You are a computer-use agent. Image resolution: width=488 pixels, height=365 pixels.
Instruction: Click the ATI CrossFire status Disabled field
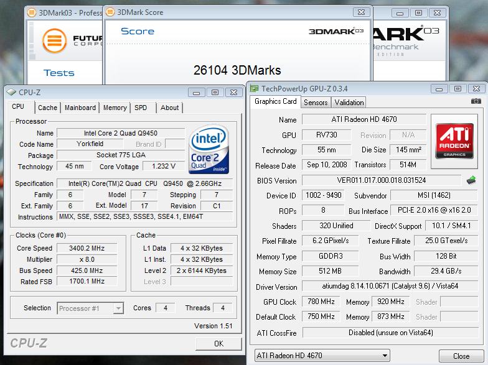coord(390,332)
